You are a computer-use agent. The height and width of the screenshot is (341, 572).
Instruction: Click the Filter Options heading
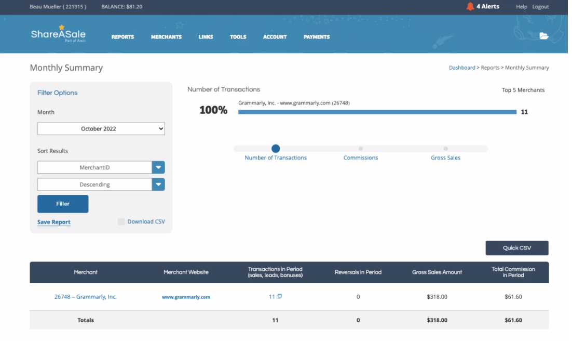[57, 93]
